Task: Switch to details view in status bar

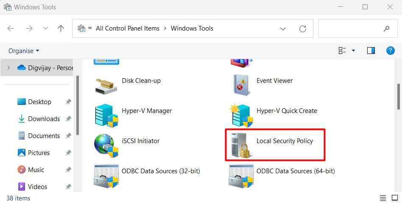Action: 383,198
